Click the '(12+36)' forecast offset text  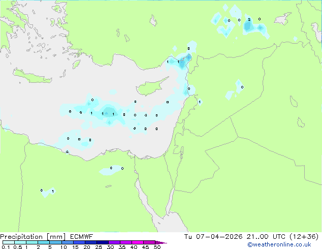point(304,236)
